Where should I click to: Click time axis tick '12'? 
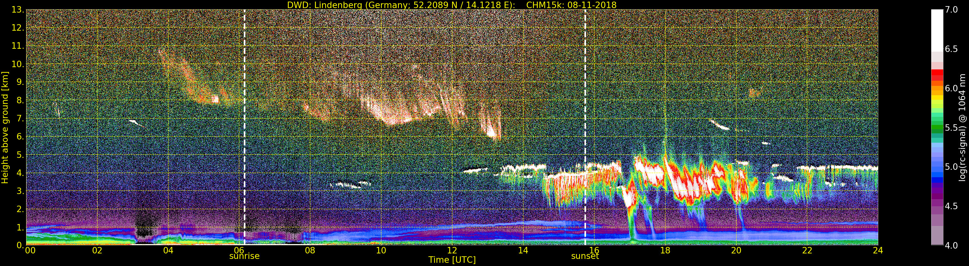click(452, 250)
